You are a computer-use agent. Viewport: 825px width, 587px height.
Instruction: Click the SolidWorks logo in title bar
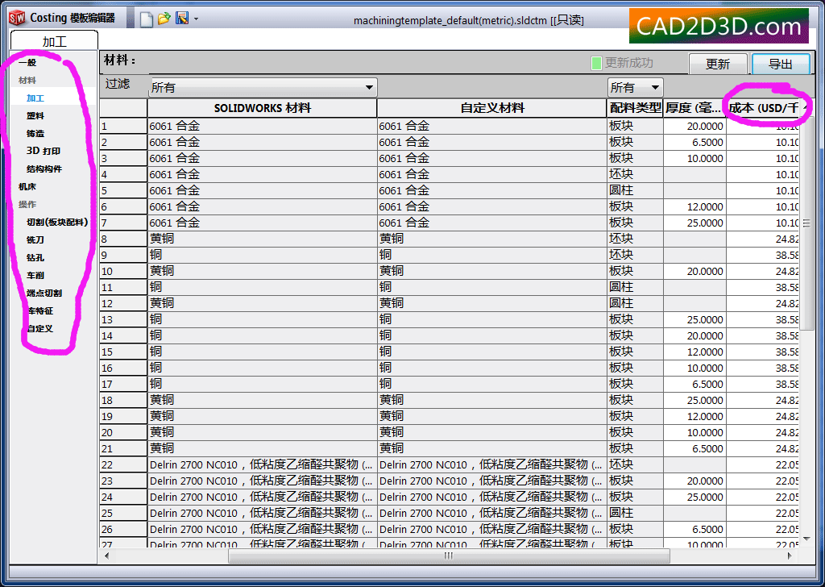(x=17, y=19)
